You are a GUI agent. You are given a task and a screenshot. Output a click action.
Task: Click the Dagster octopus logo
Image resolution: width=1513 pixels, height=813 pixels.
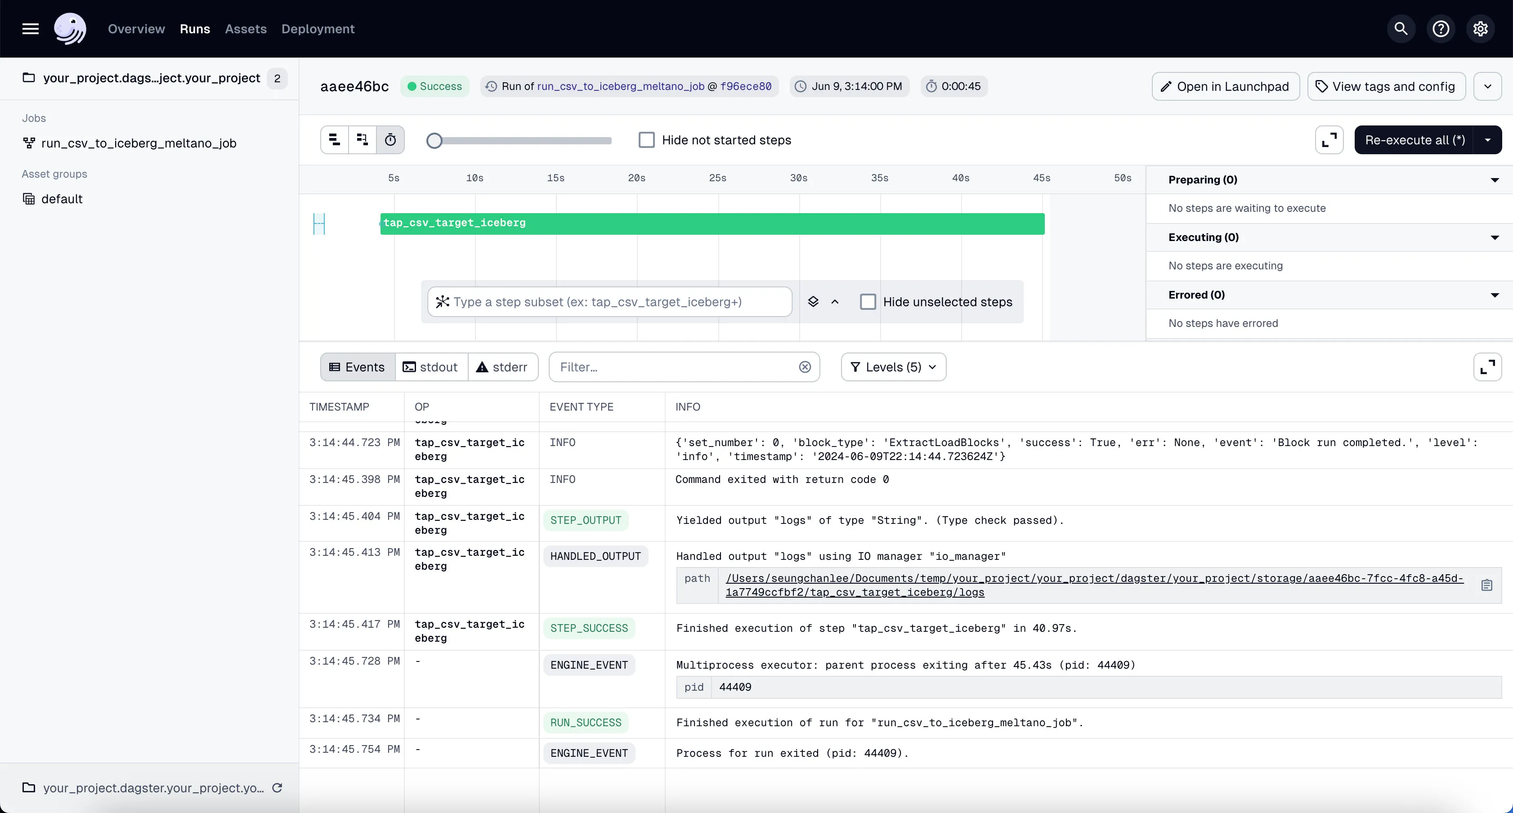(x=70, y=29)
